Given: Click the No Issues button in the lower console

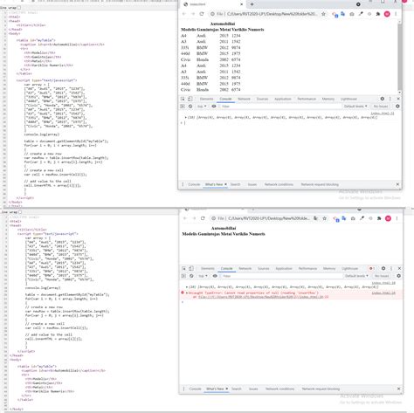Looking at the screenshot, I should [x=382, y=276].
